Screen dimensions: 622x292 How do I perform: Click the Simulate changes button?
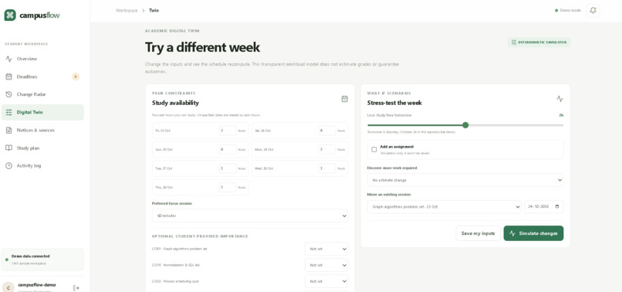533,233
